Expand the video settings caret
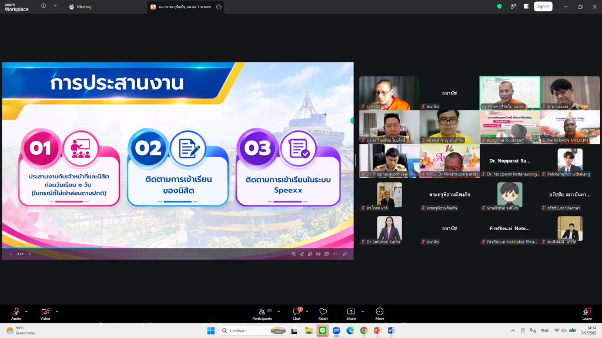This screenshot has width=602, height=338. point(57,312)
